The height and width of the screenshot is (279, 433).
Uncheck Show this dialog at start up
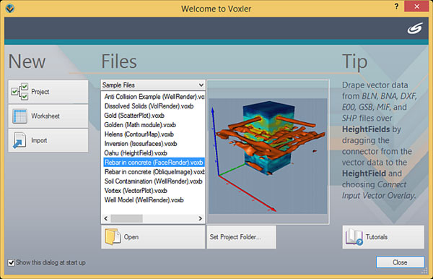[12, 262]
